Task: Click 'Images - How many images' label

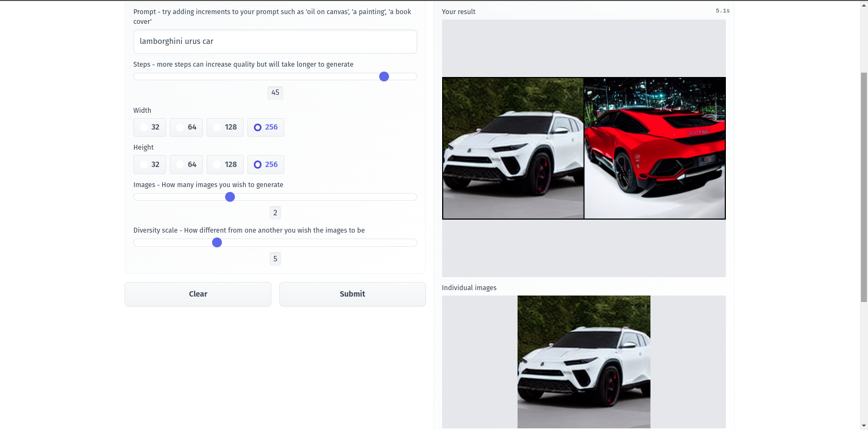Action: [x=208, y=185]
